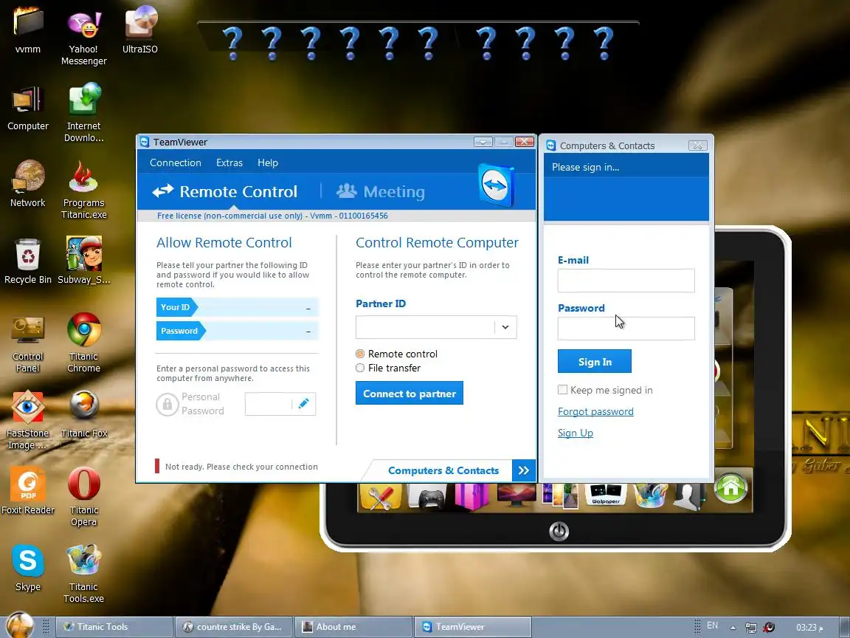Focus the Password field in Computers & Contacts

click(626, 329)
